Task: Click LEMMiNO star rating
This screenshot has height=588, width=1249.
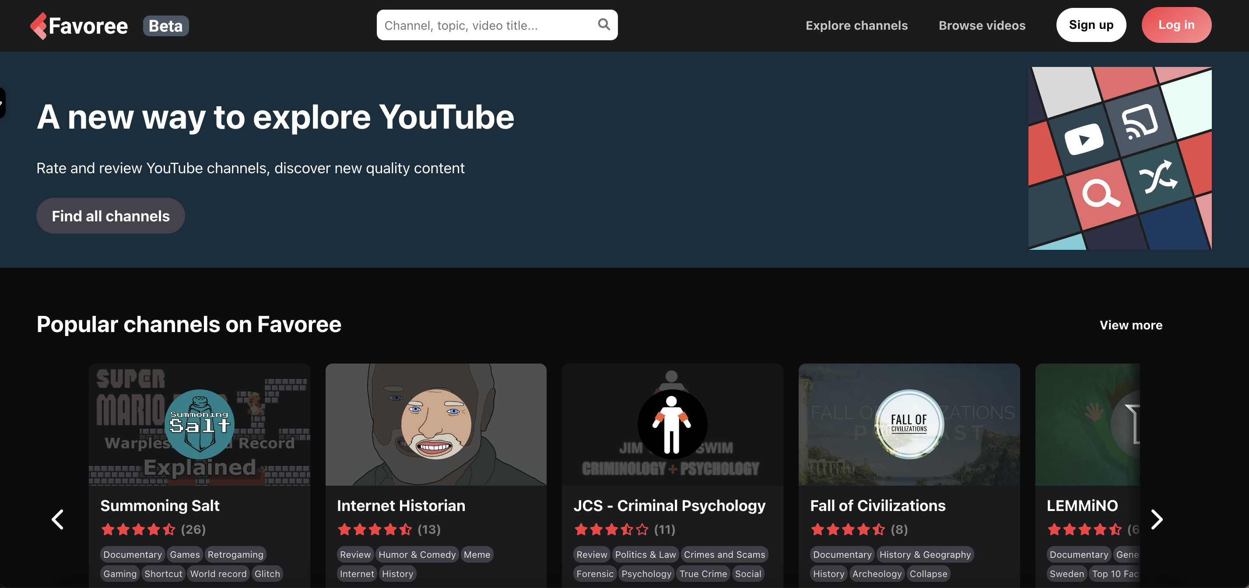Action: pos(1084,529)
